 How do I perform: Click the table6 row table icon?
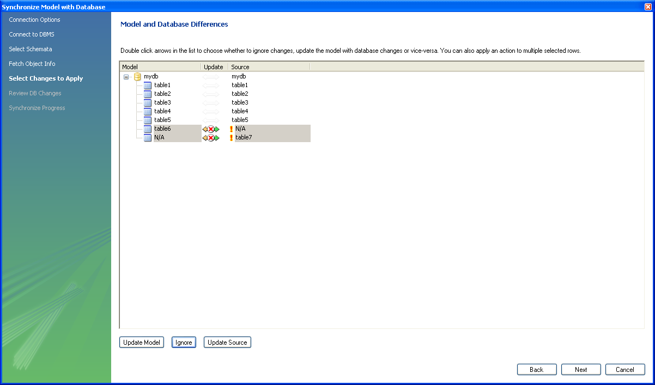pyautogui.click(x=148, y=129)
